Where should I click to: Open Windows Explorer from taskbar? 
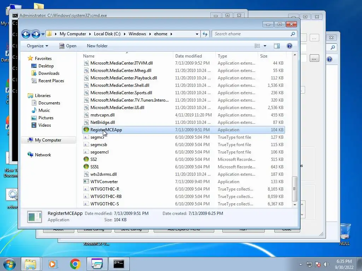point(30,264)
